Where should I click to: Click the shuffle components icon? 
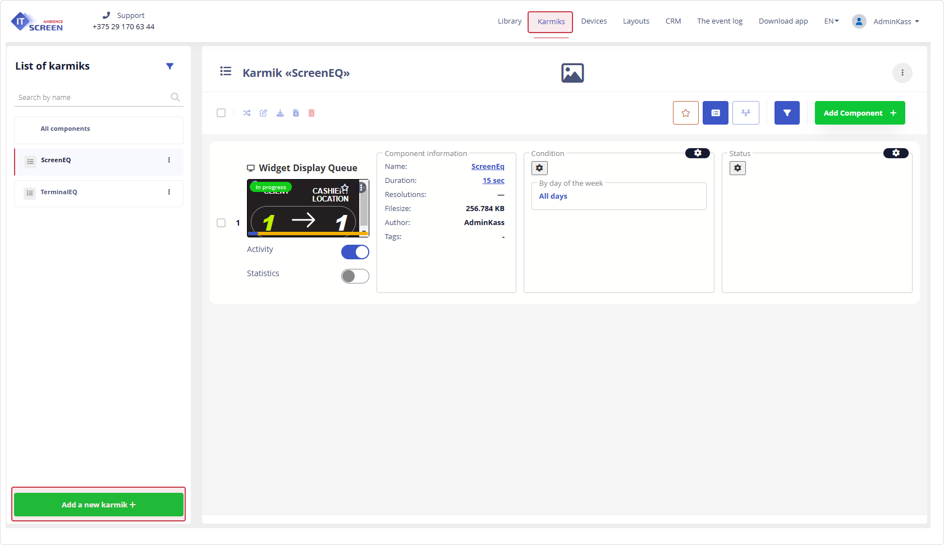point(247,113)
